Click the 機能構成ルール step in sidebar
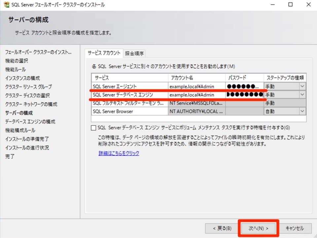The height and width of the screenshot is (238, 317). (x=20, y=130)
